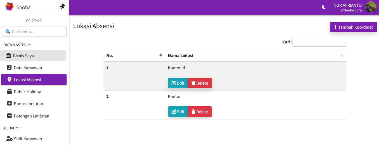
Task: Click the Public Holiday calendar icon
Action: pos(9,92)
